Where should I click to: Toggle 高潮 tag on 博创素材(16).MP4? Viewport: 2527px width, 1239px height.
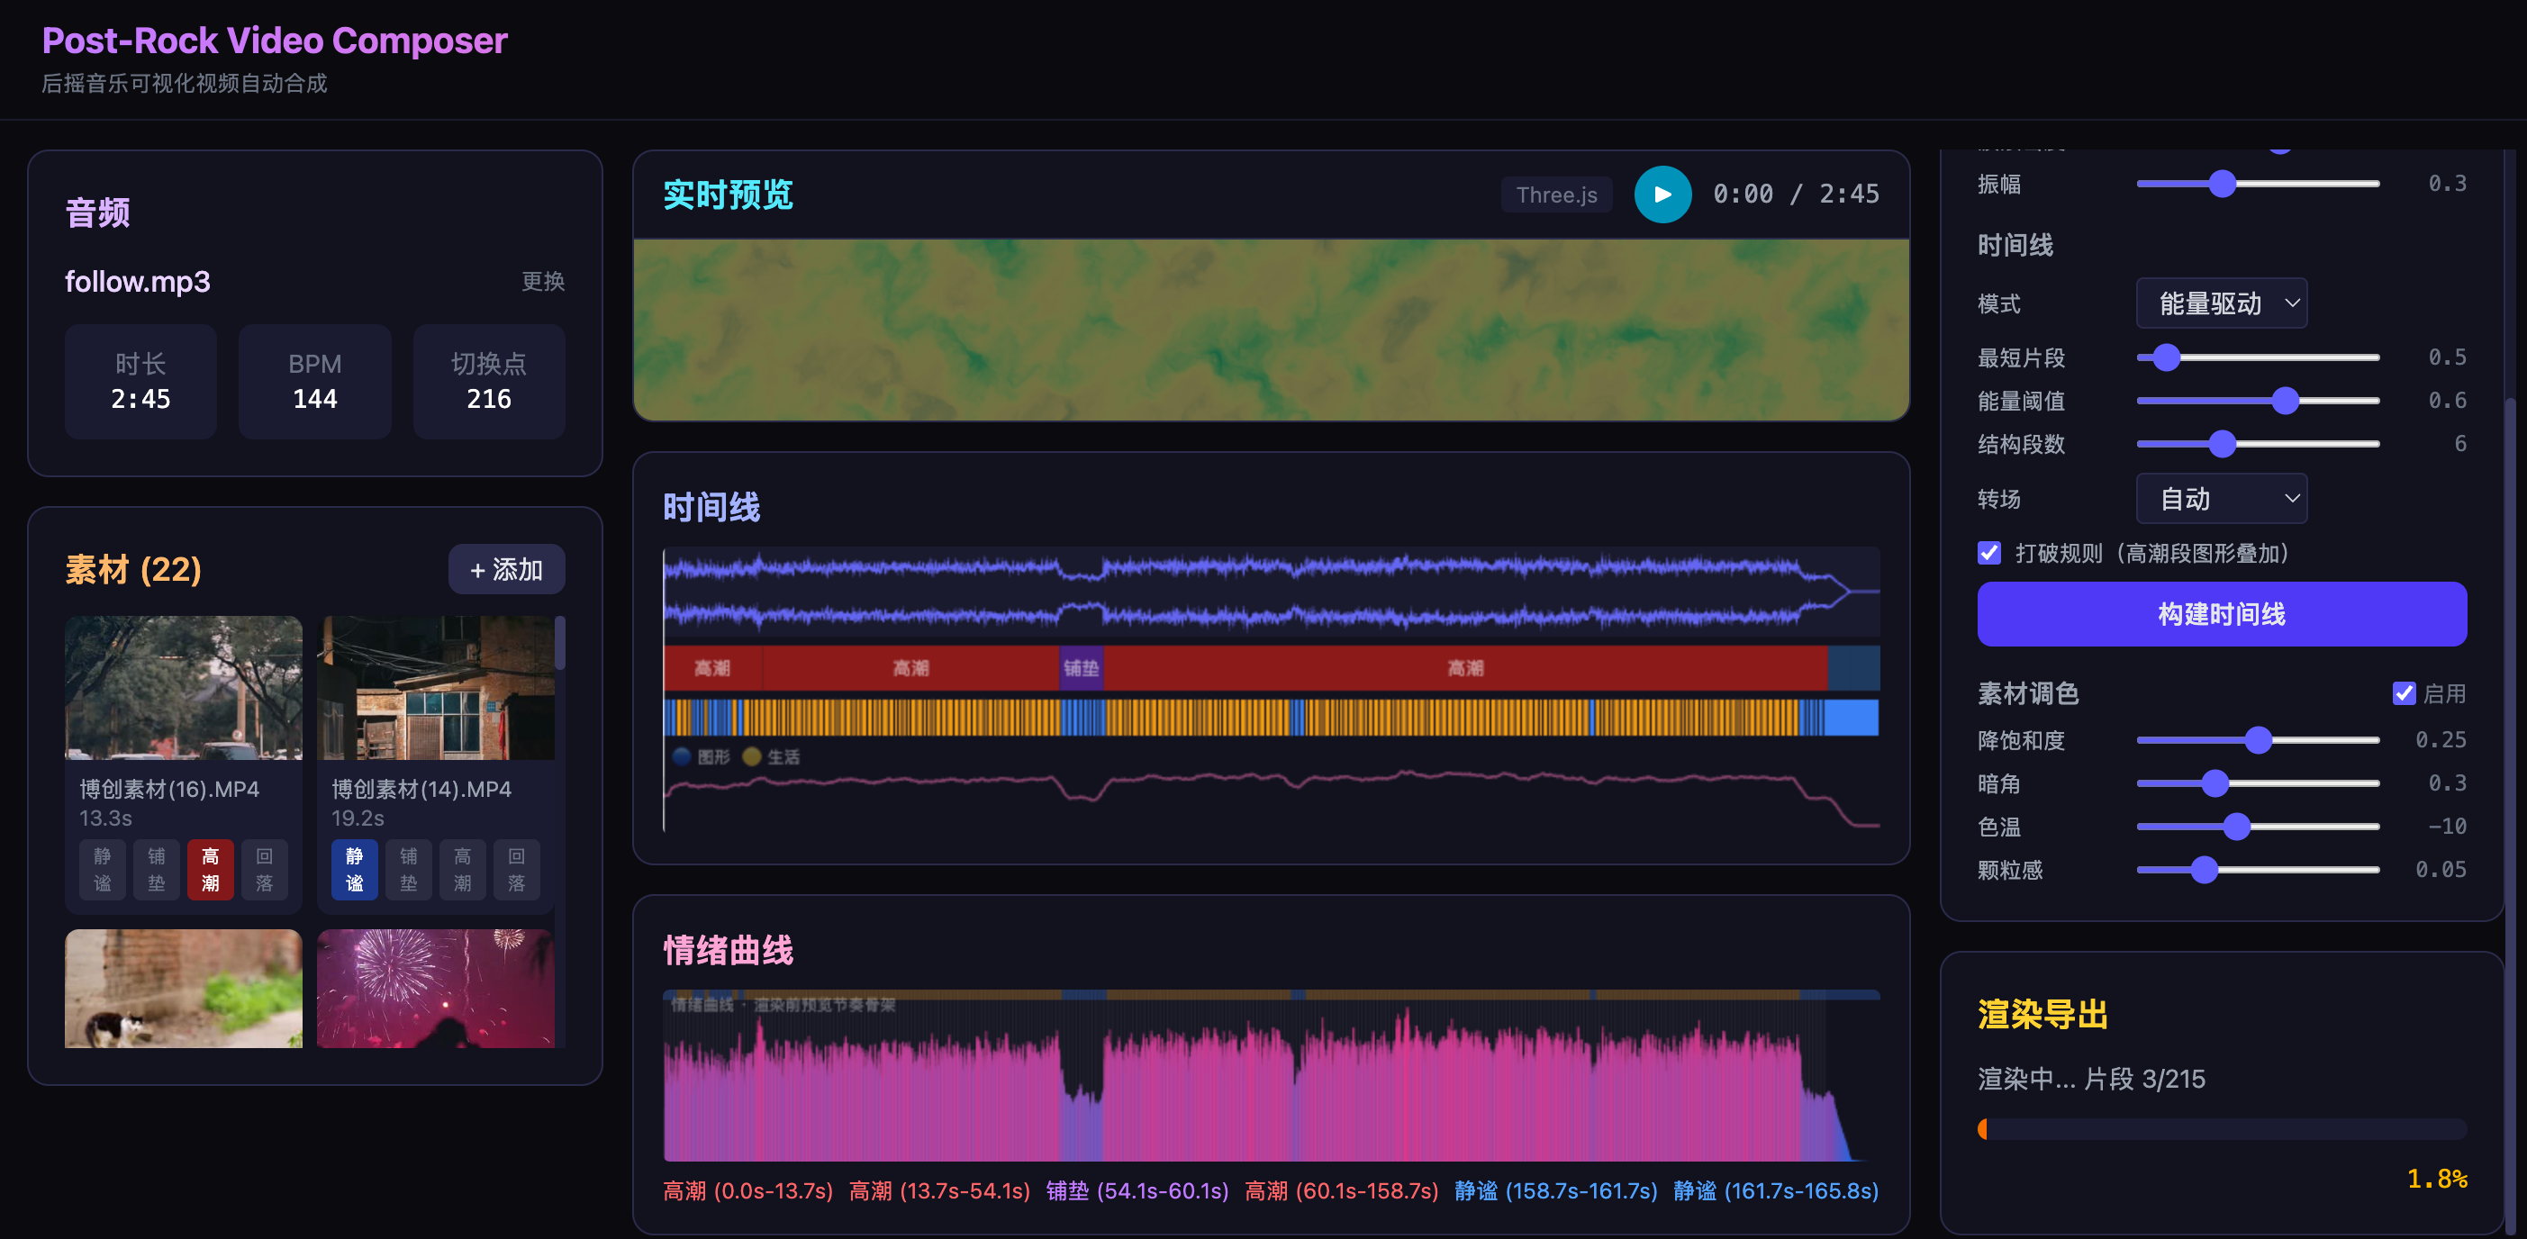pos(210,869)
